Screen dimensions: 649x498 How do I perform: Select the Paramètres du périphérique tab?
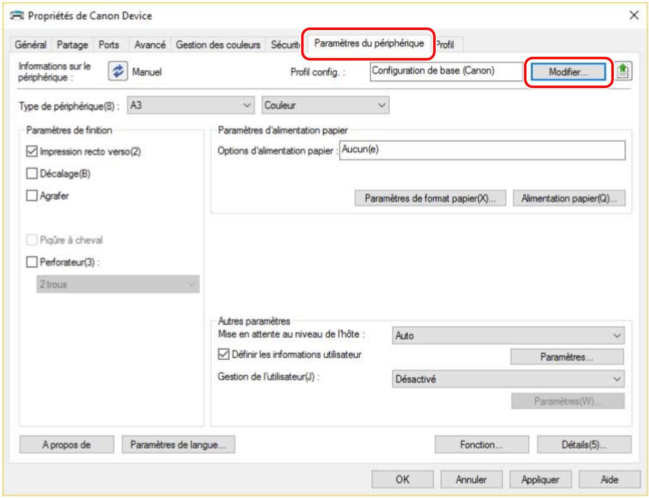(x=368, y=43)
